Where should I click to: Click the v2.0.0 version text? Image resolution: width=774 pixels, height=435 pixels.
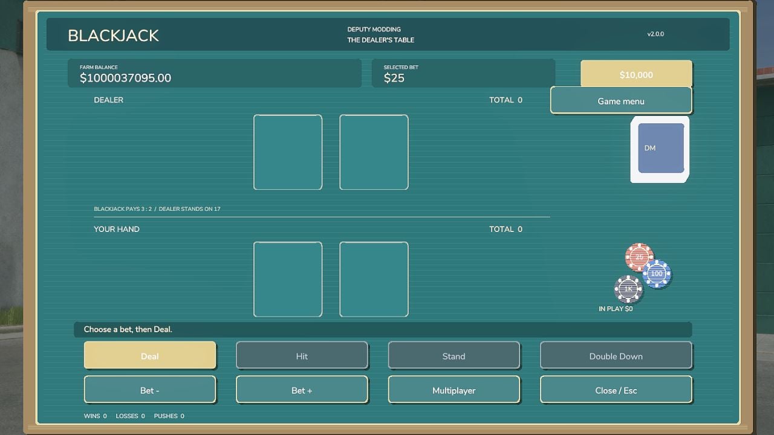click(x=655, y=34)
